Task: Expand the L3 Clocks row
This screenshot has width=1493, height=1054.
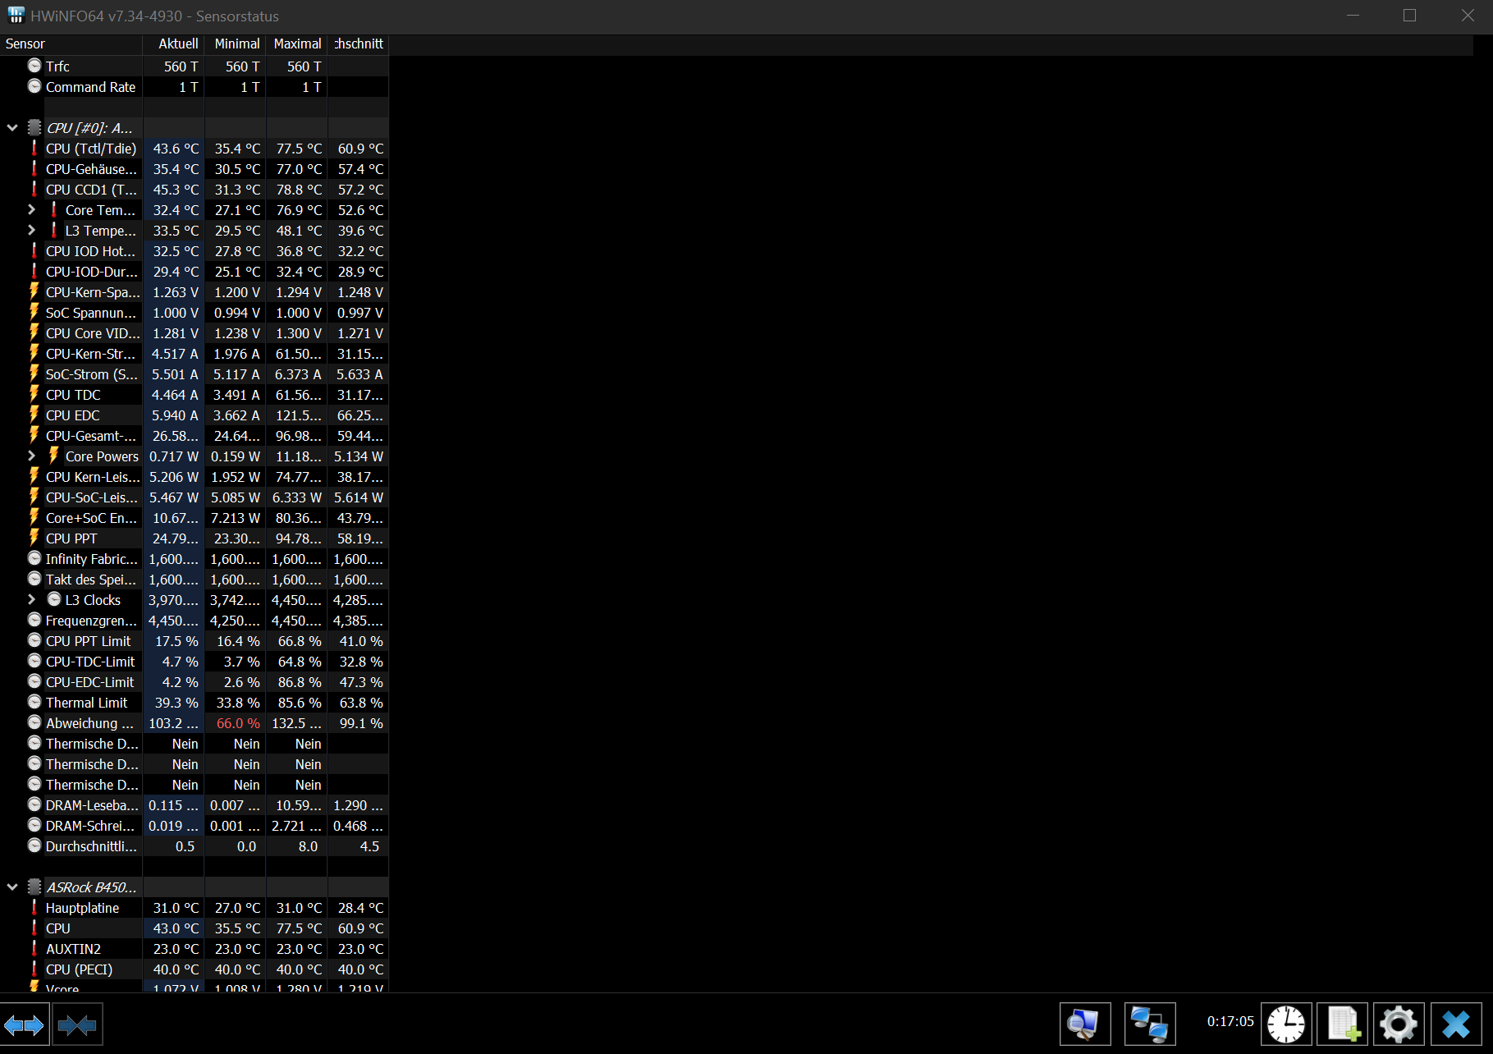Action: tap(32, 600)
